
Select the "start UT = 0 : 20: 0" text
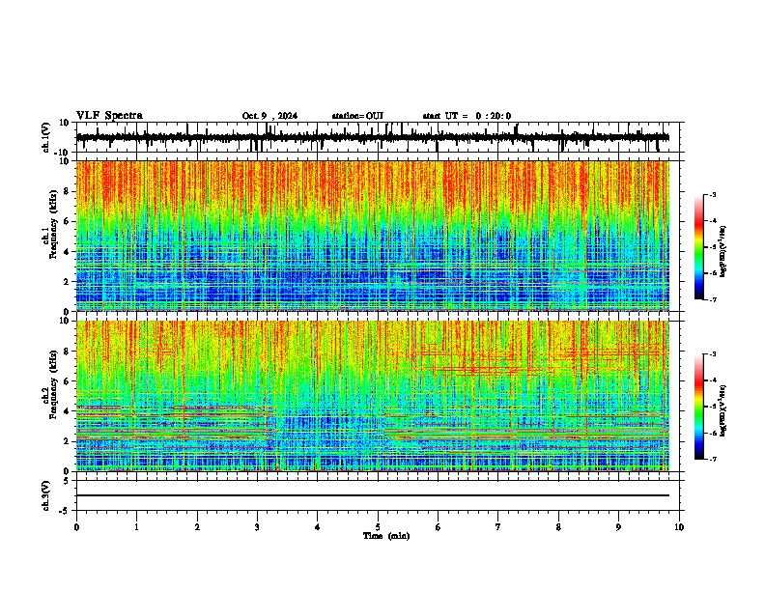[x=467, y=116]
